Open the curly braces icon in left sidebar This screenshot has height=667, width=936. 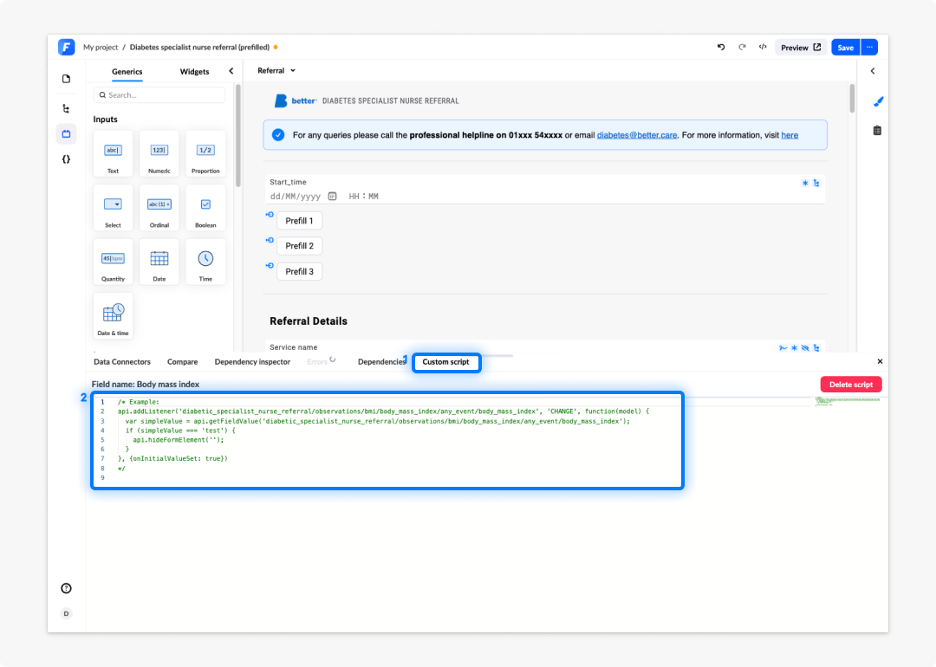point(66,159)
